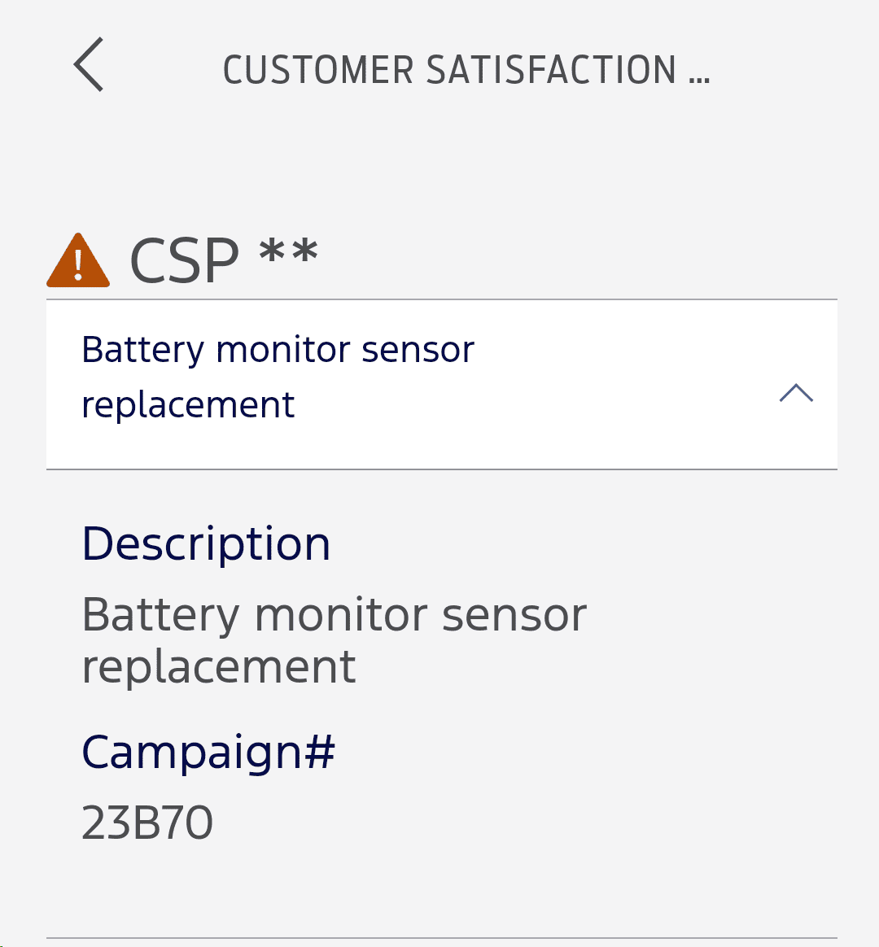The image size is (879, 947).
Task: Click the word "SATISFACTION" in the page title
Action: pyautogui.click(x=552, y=70)
